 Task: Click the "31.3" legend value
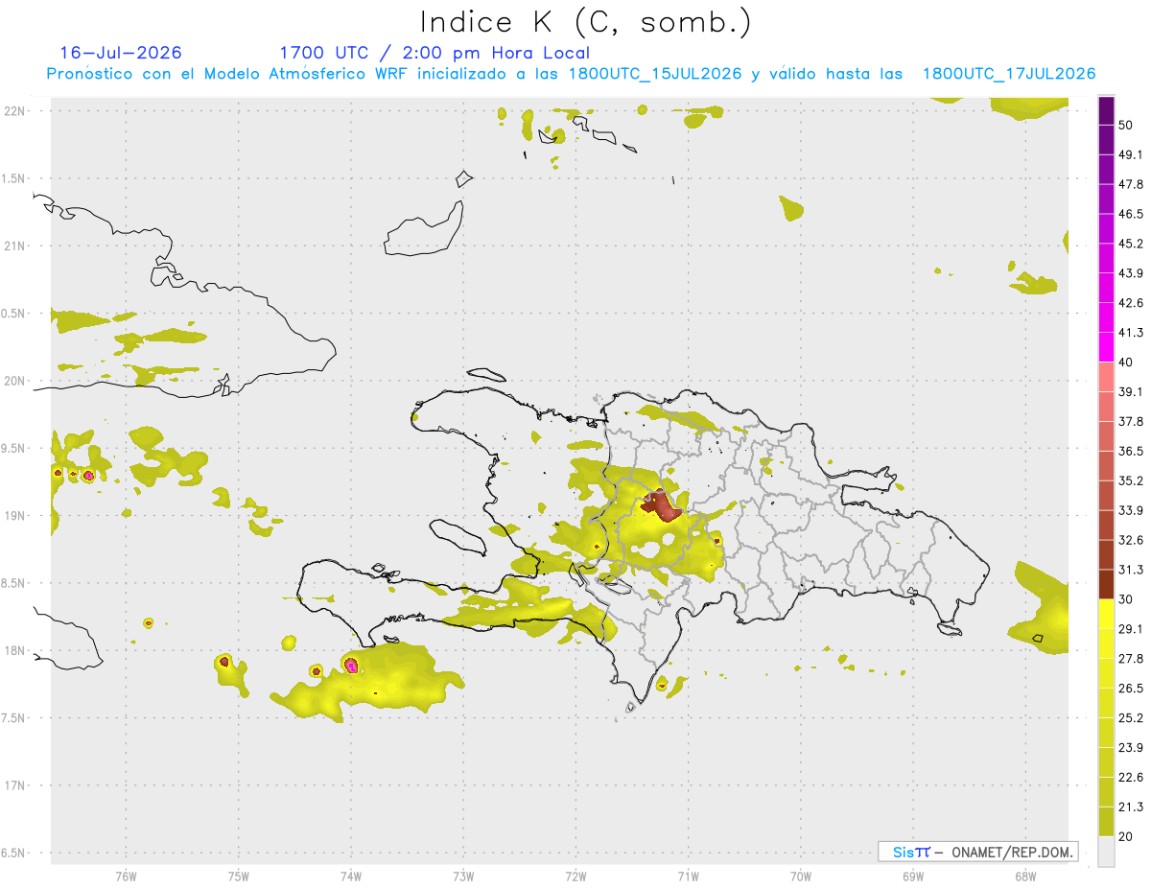click(1132, 570)
